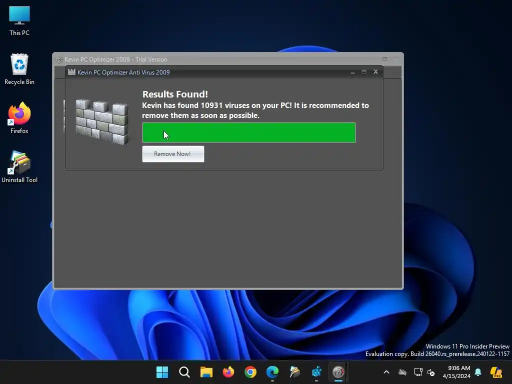Viewport: 512px width, 384px height.
Task: Launch Microsoft Edge from the taskbar
Action: click(x=272, y=372)
